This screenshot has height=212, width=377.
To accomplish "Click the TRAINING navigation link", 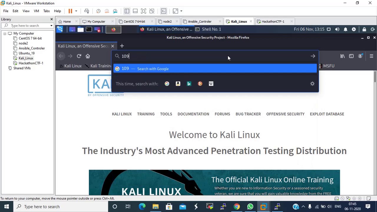I will 146,114.
